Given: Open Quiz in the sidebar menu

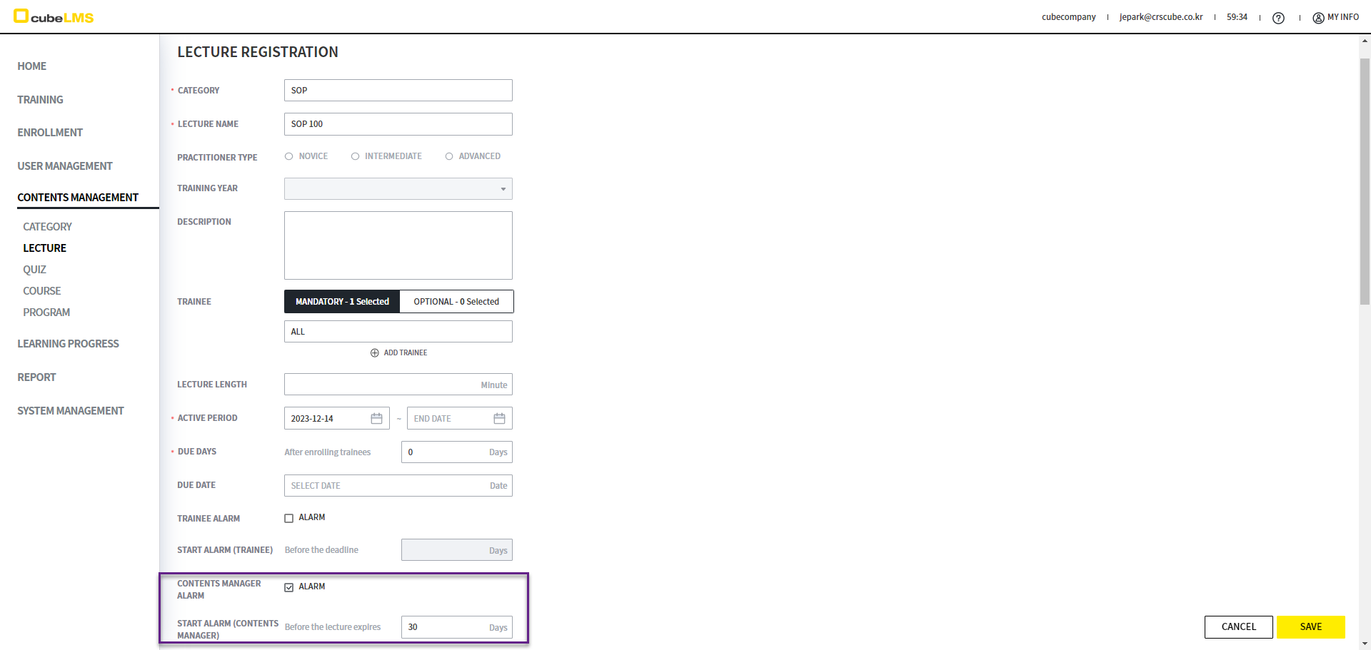Looking at the screenshot, I should [x=34, y=270].
